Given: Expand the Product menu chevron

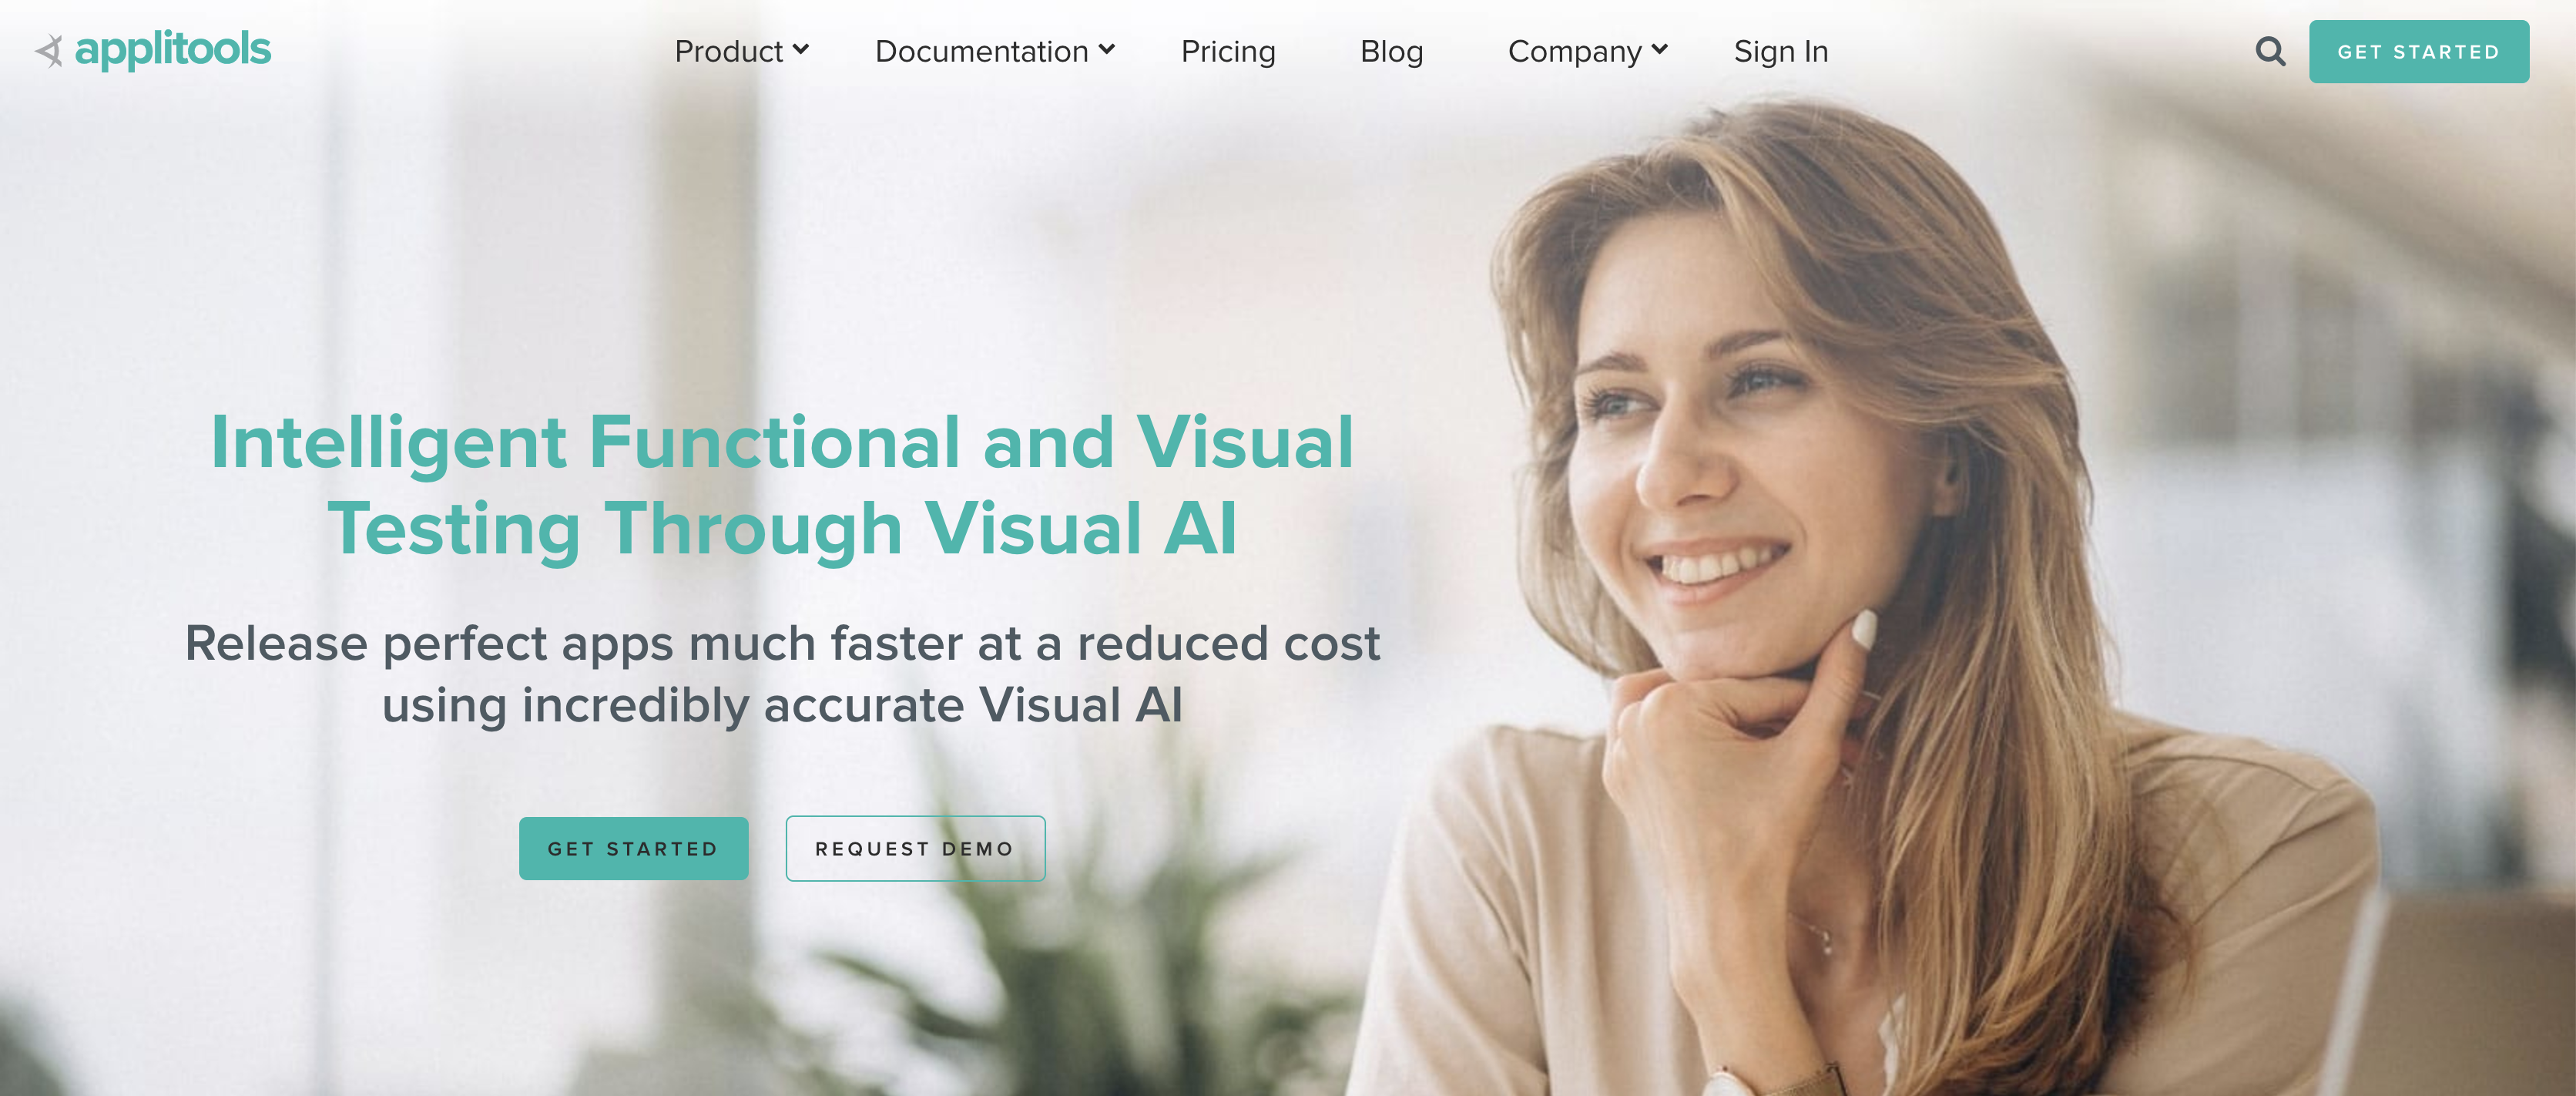Looking at the screenshot, I should coord(800,49).
